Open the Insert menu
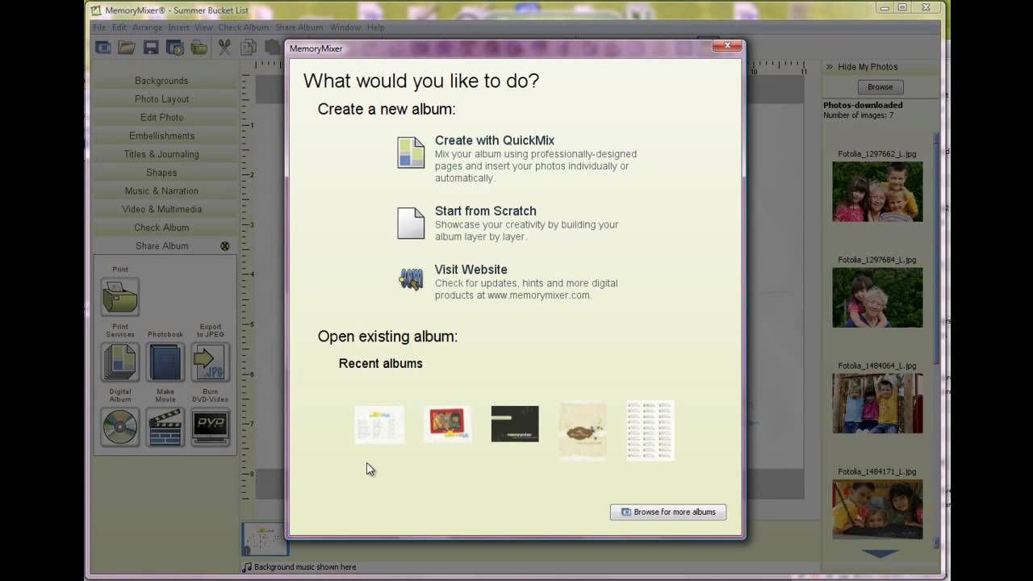Viewport: 1033px width, 581px height. pyautogui.click(x=178, y=27)
